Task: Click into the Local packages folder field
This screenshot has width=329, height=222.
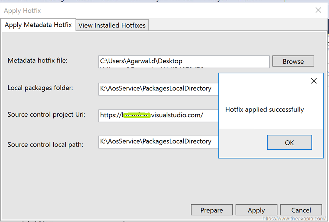Action: 158,89
